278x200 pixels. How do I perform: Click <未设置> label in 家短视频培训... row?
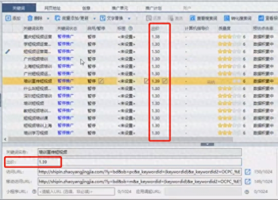pyautogui.click(x=126, y=111)
